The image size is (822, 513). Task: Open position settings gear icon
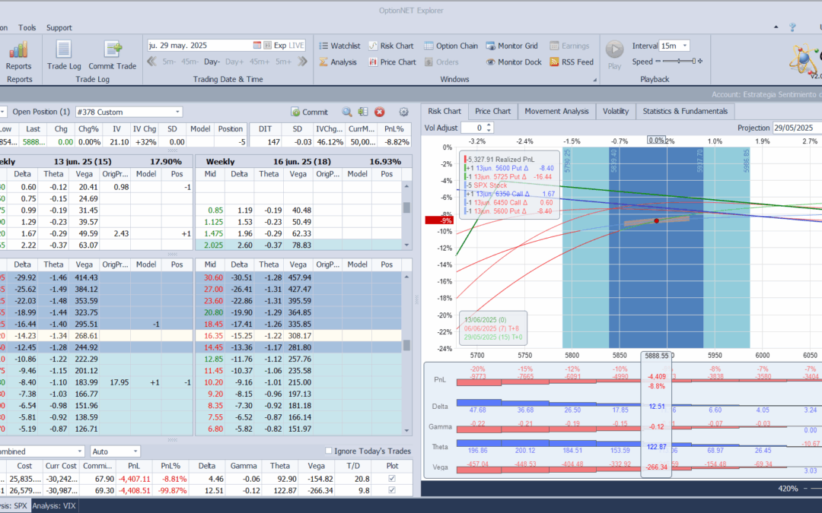(403, 112)
